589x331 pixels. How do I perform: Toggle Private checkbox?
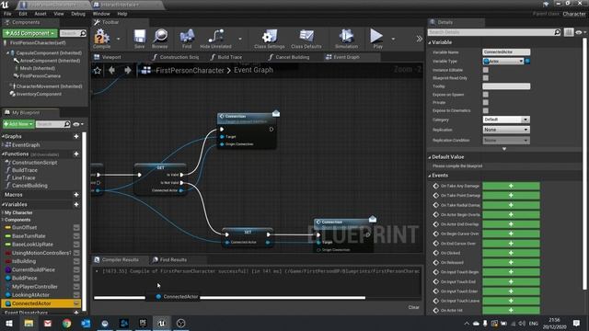point(486,102)
